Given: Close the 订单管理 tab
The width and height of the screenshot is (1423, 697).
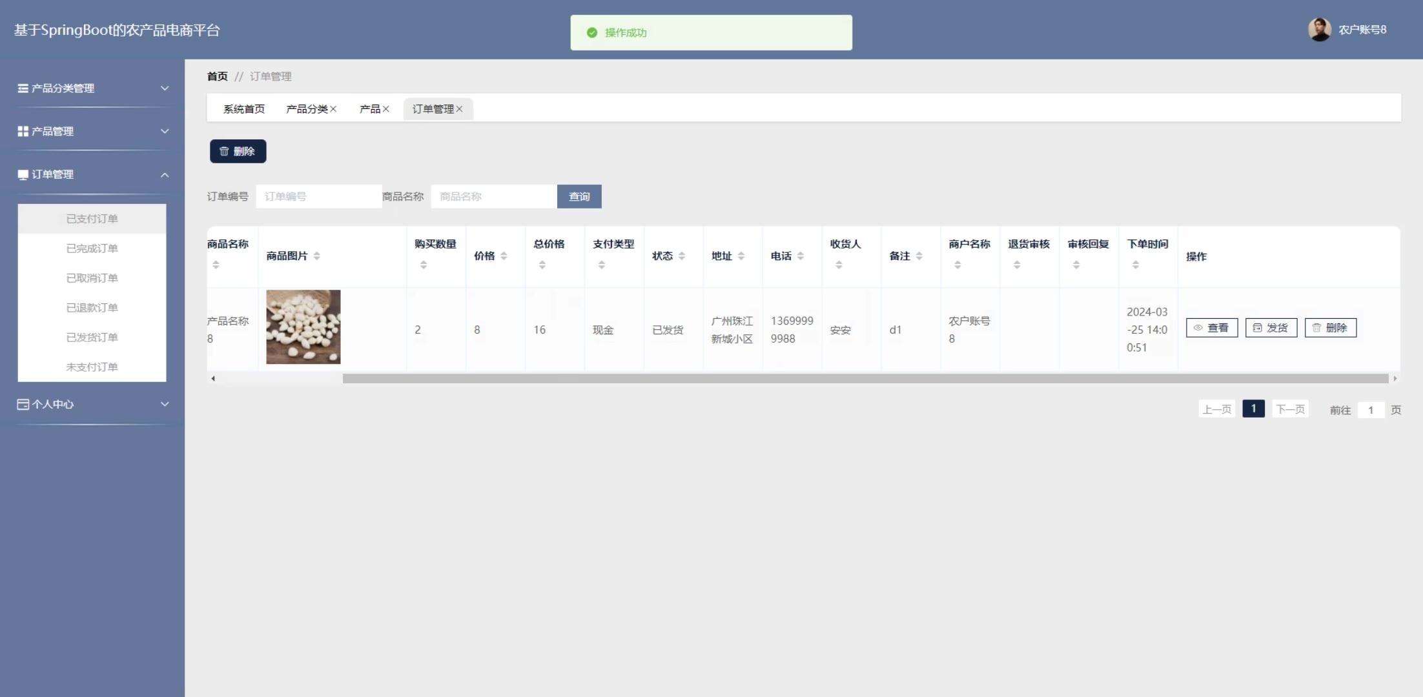Looking at the screenshot, I should [459, 109].
